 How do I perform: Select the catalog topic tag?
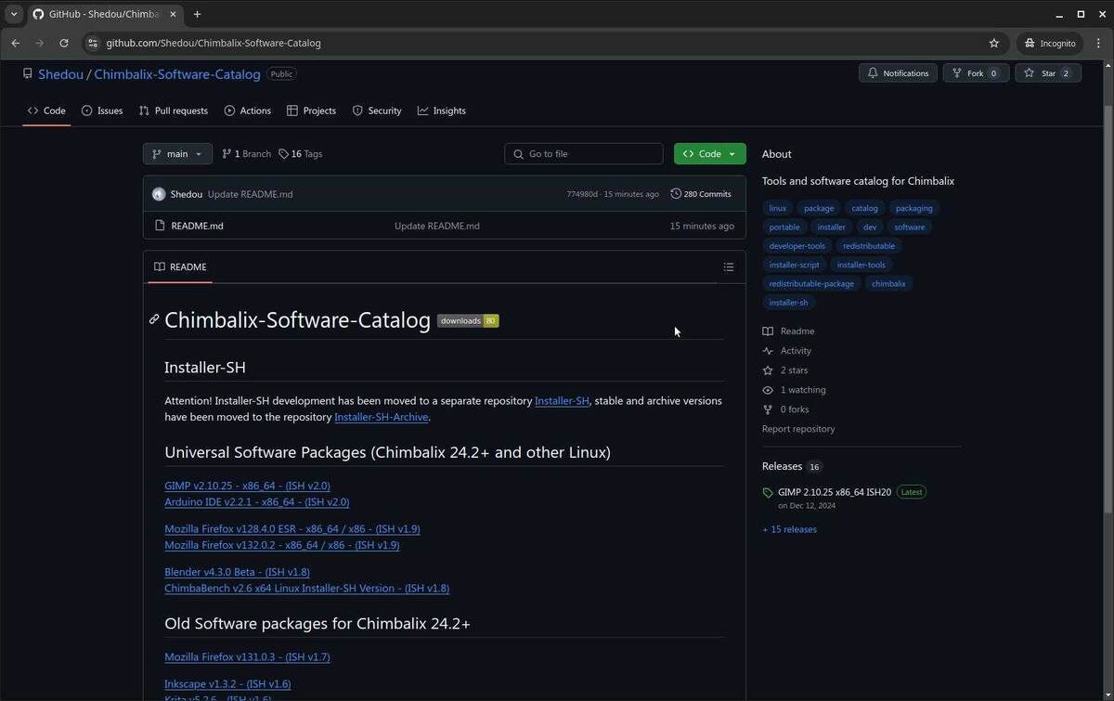[864, 208]
